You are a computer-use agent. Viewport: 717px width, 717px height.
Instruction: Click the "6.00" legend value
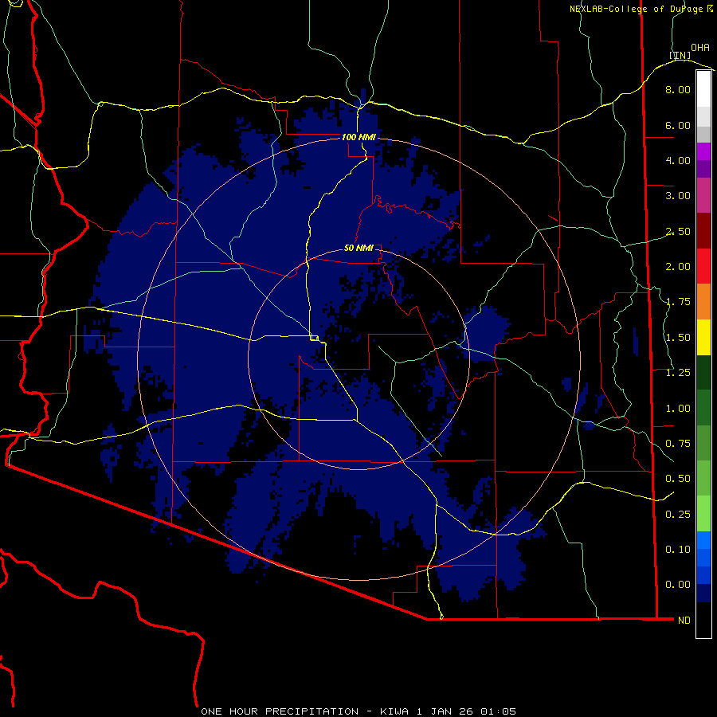click(678, 125)
